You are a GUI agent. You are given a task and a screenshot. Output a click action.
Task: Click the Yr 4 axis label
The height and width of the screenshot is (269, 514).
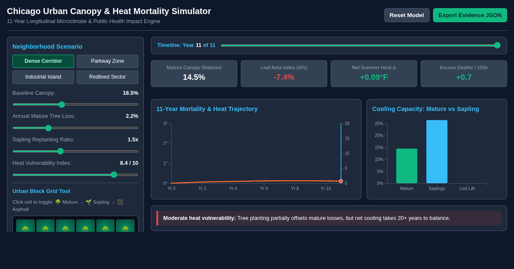coord(233,188)
